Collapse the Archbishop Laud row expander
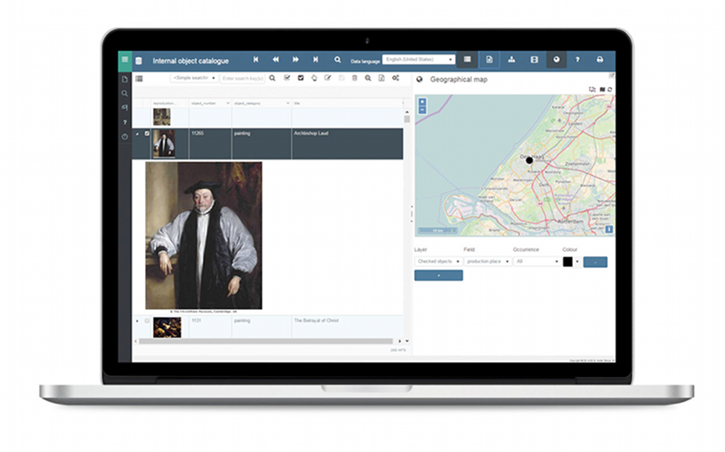The image size is (725, 452). point(138,134)
